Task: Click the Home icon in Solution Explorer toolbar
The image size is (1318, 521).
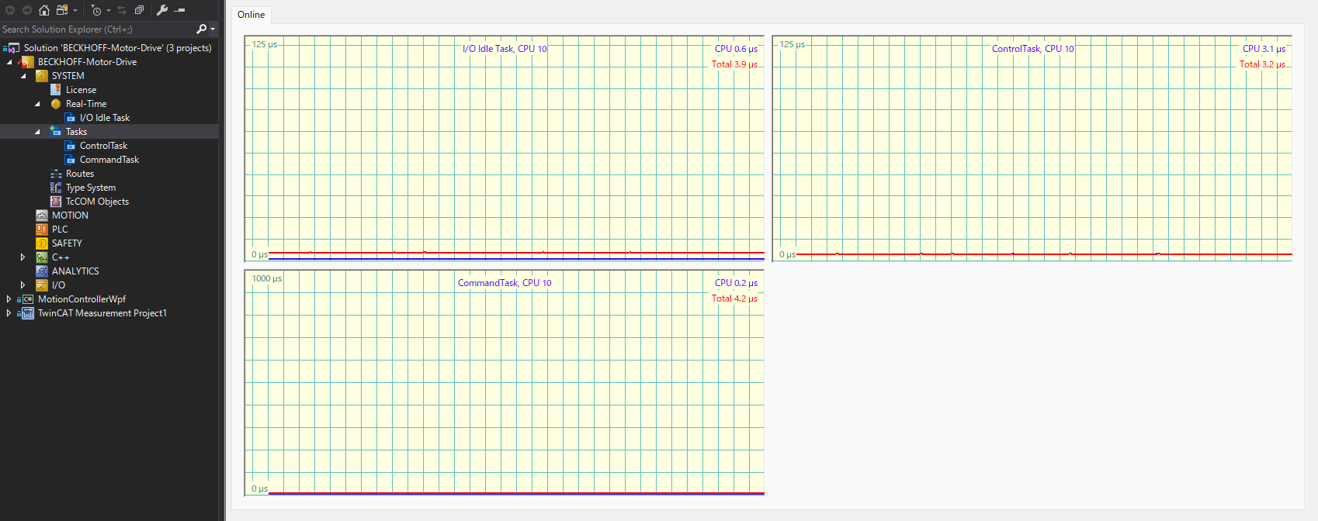Action: pyautogui.click(x=44, y=10)
